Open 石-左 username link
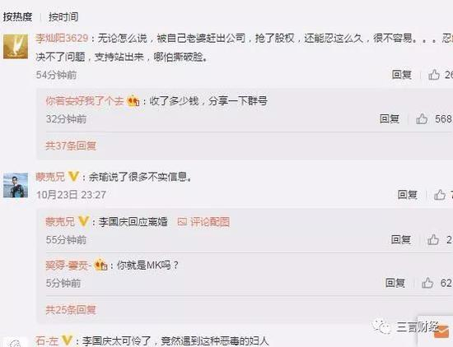 (x=47, y=341)
